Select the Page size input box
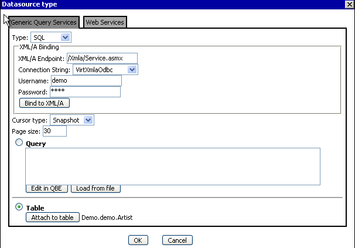355x248 pixels. [54, 131]
